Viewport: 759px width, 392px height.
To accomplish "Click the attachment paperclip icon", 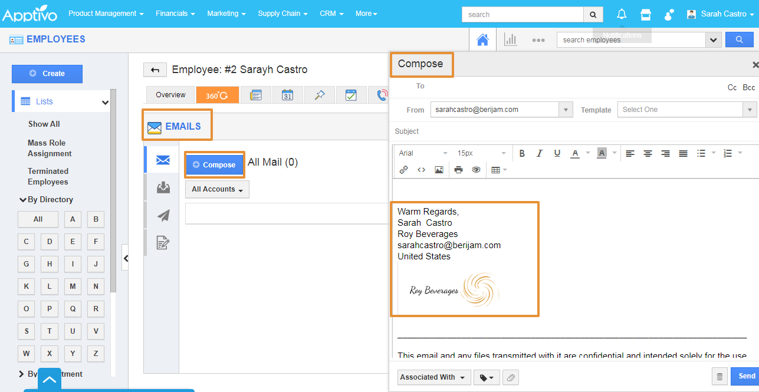I will click(x=511, y=377).
